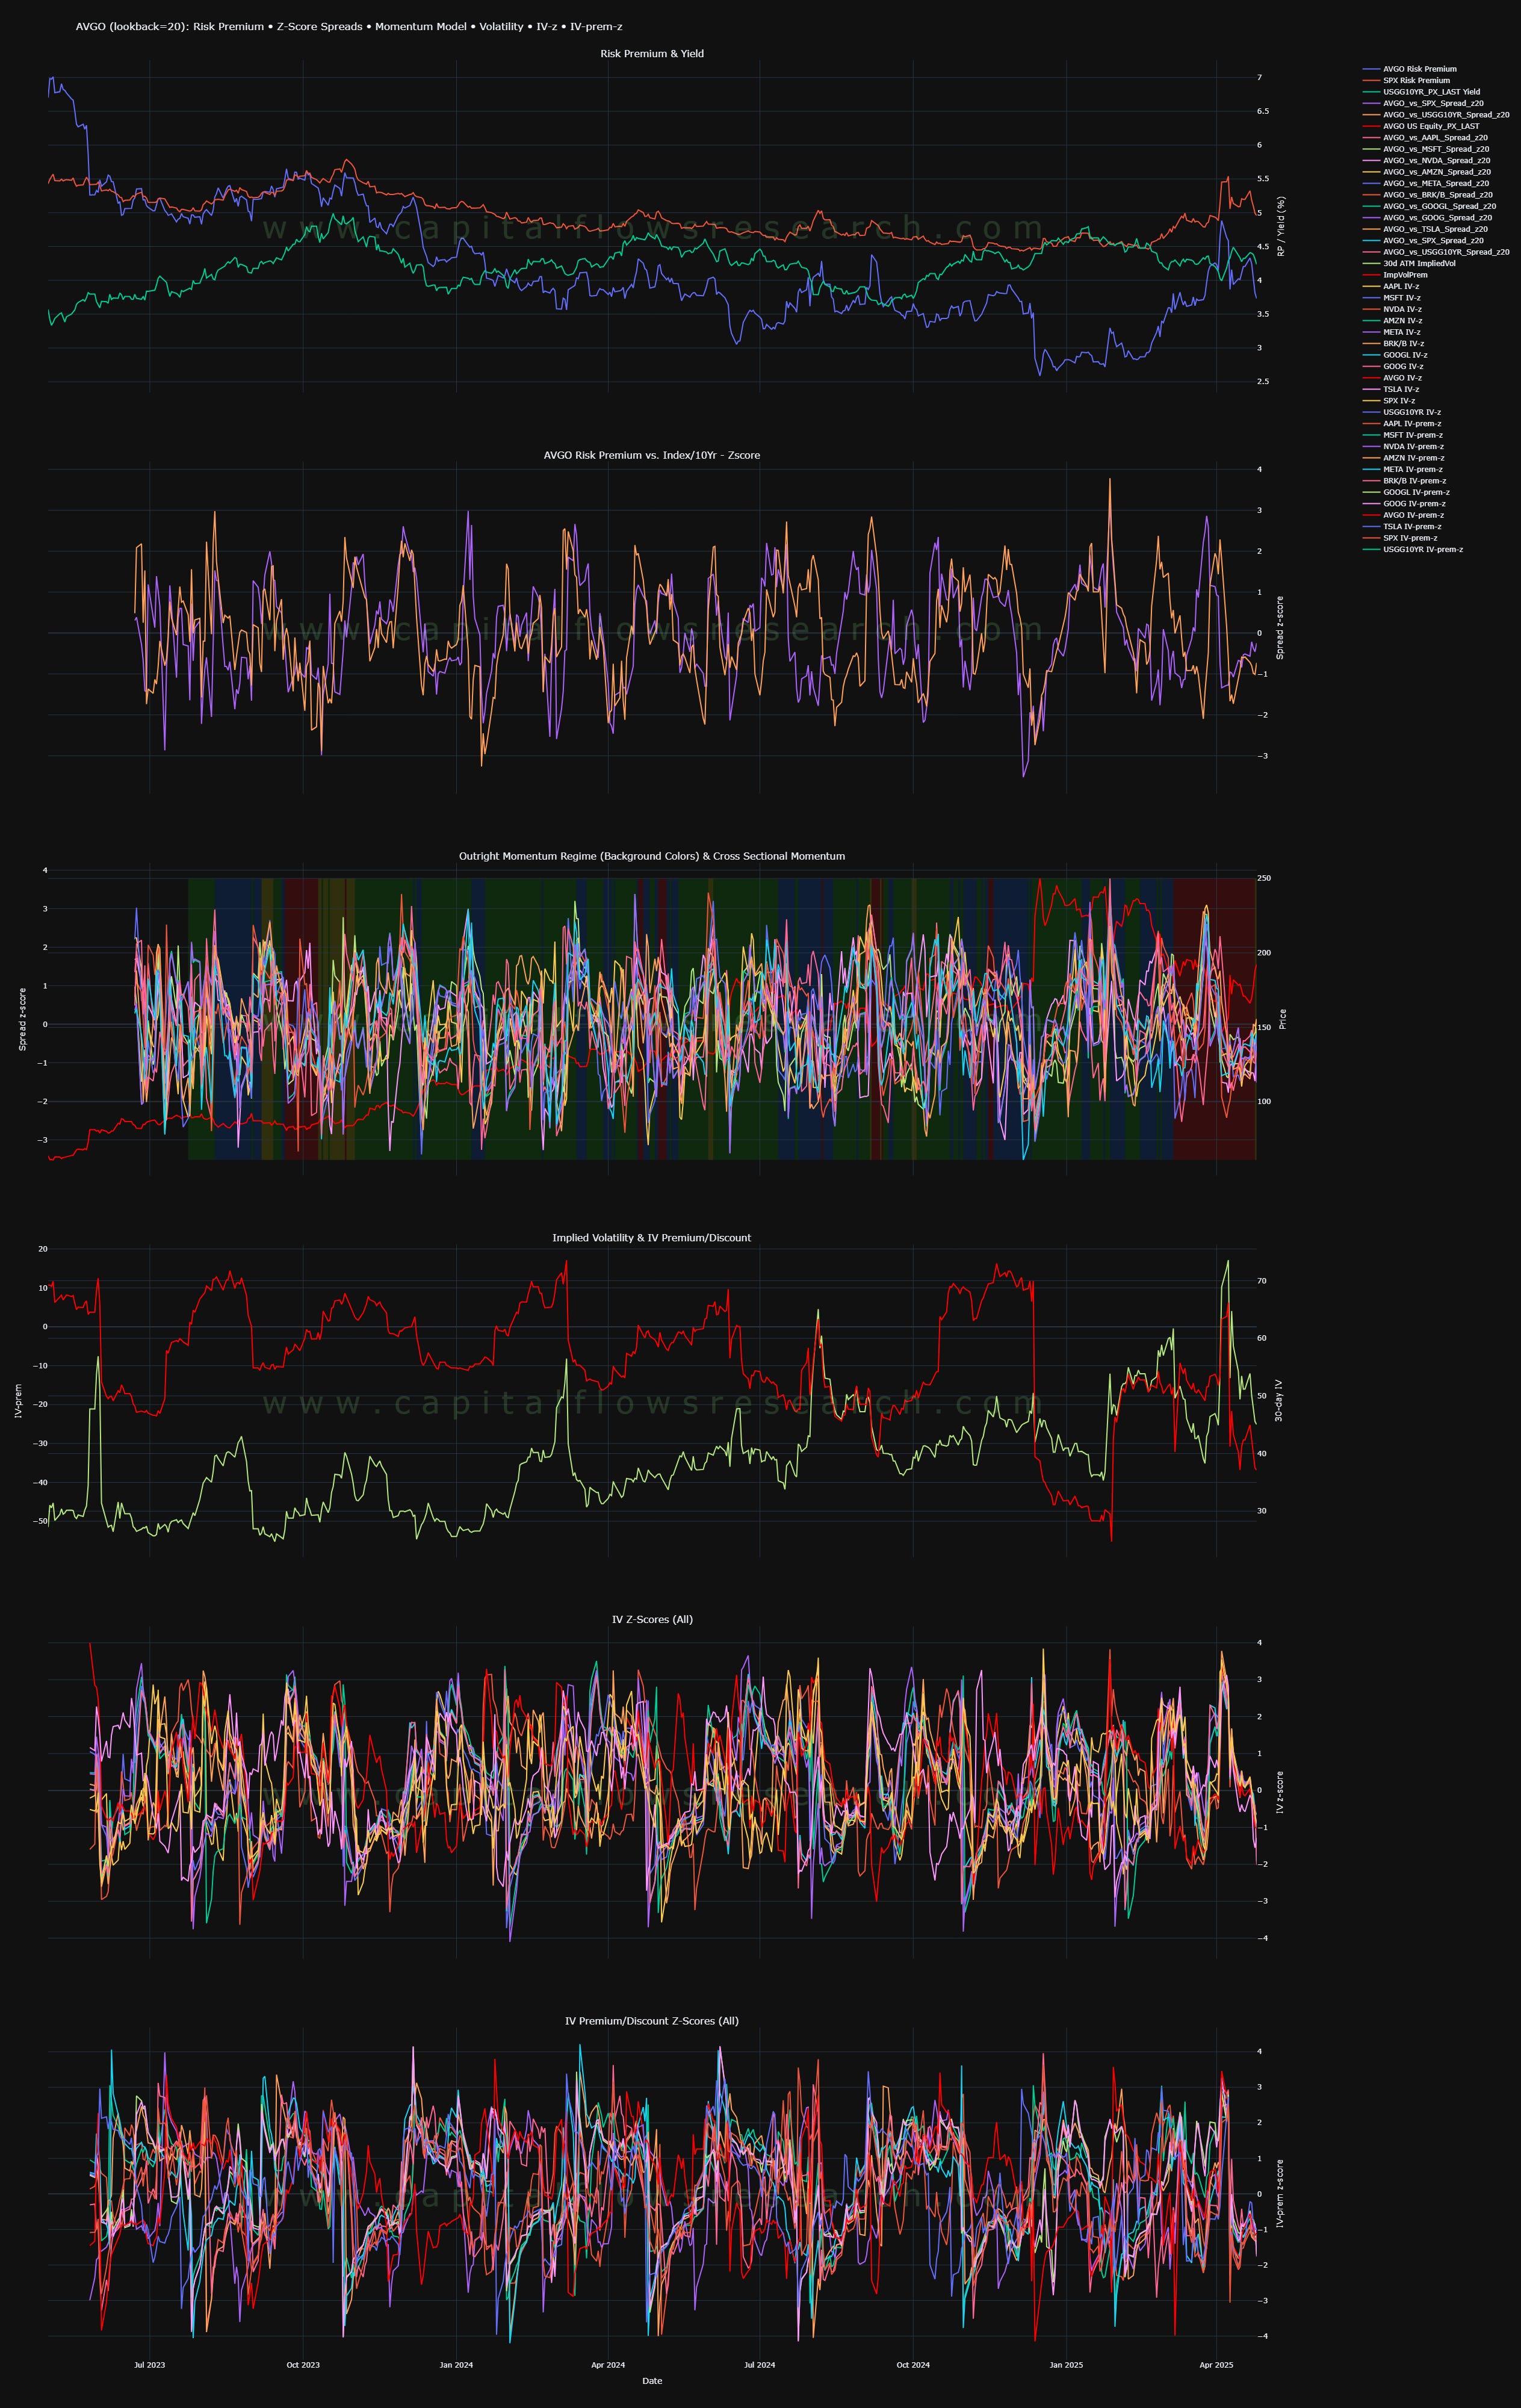Toggle AVGO_vs_META_Spread_z20 legend entry

[x=1425, y=183]
